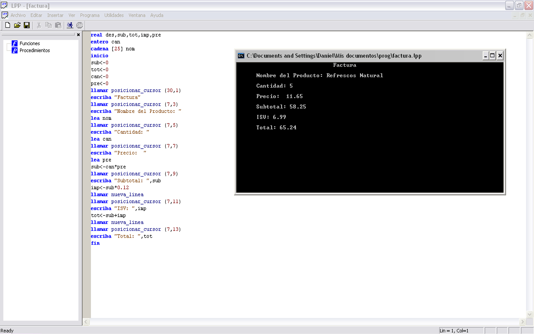534x334 pixels.
Task: Select Procedimientos in the tree panel
Action: point(35,51)
